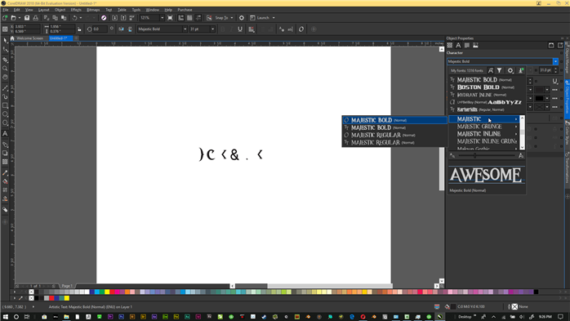Viewport: 570px width, 321px height.
Task: Click the Full-screen preview icon
Action: [170, 18]
